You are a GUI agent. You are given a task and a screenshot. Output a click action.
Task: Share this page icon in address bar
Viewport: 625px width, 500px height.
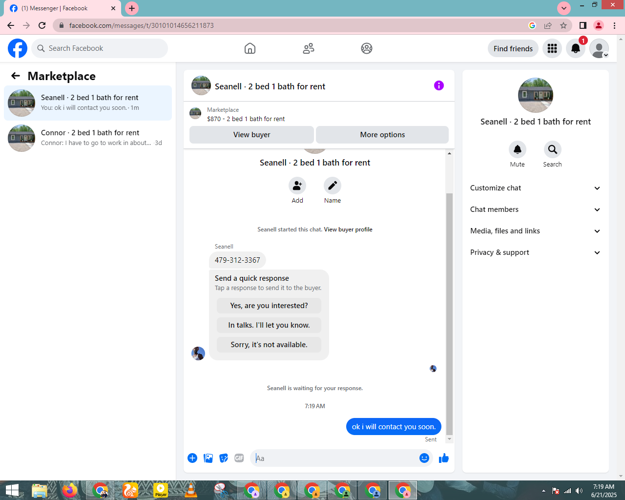(548, 25)
